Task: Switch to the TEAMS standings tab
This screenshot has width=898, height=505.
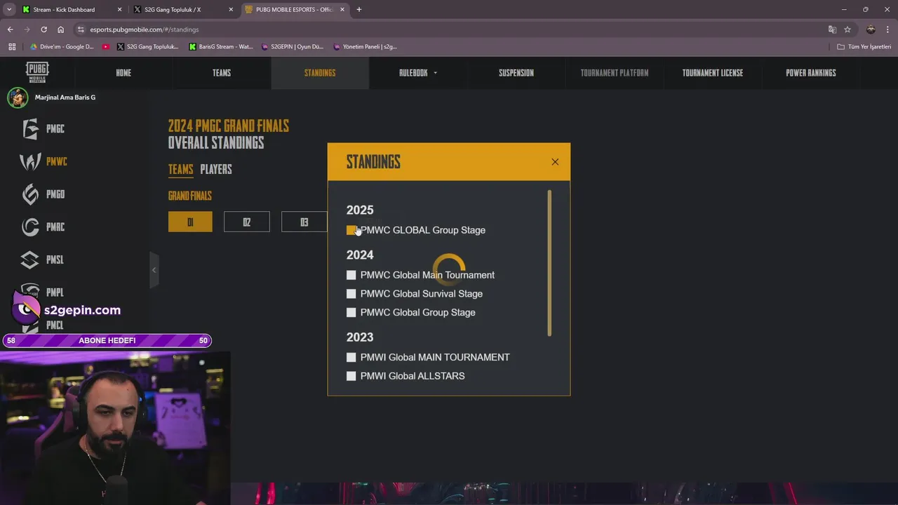Action: click(180, 170)
